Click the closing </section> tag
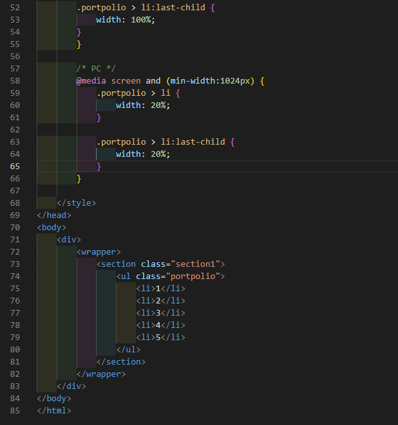The height and width of the screenshot is (425, 398). pos(121,361)
